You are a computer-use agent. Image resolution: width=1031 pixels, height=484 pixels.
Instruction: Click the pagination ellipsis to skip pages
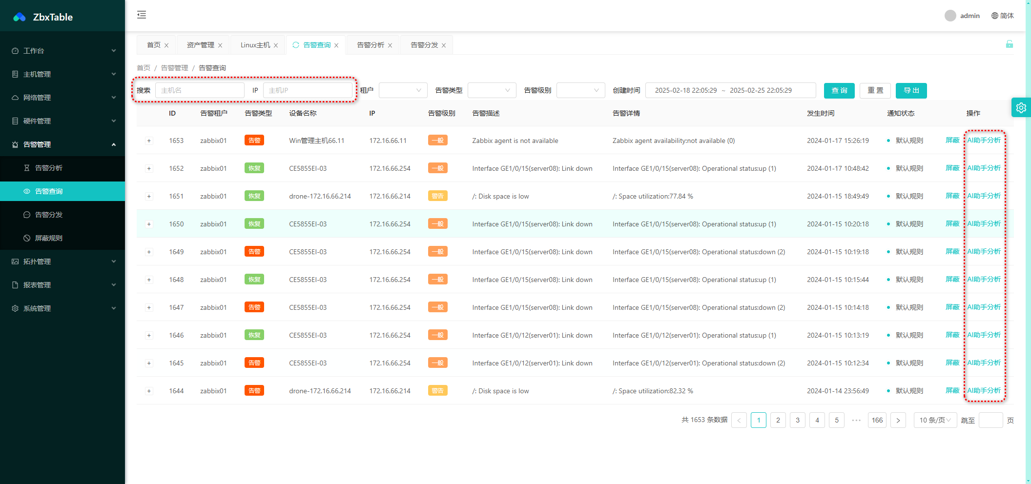point(856,420)
